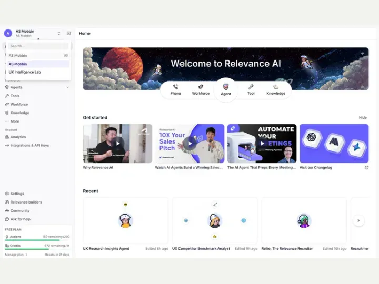The image size is (379, 284).
Task: Hide the Get started section
Action: [363, 118]
